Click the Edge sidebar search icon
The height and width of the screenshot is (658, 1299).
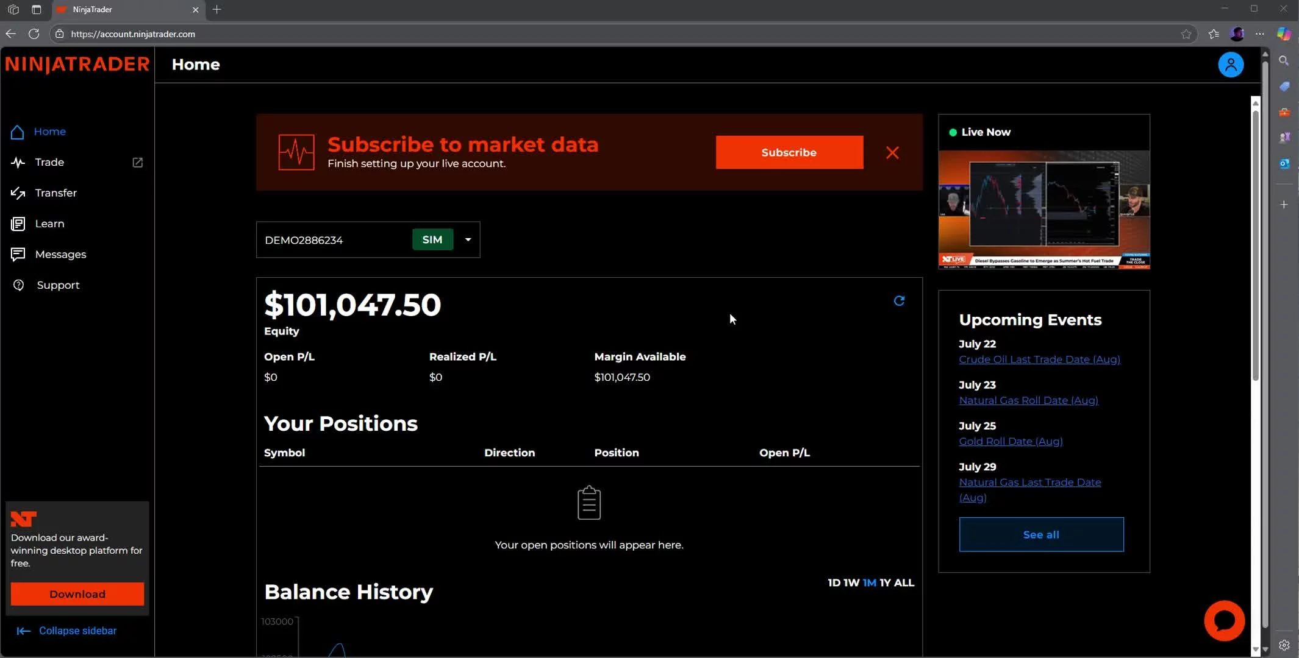[1284, 61]
